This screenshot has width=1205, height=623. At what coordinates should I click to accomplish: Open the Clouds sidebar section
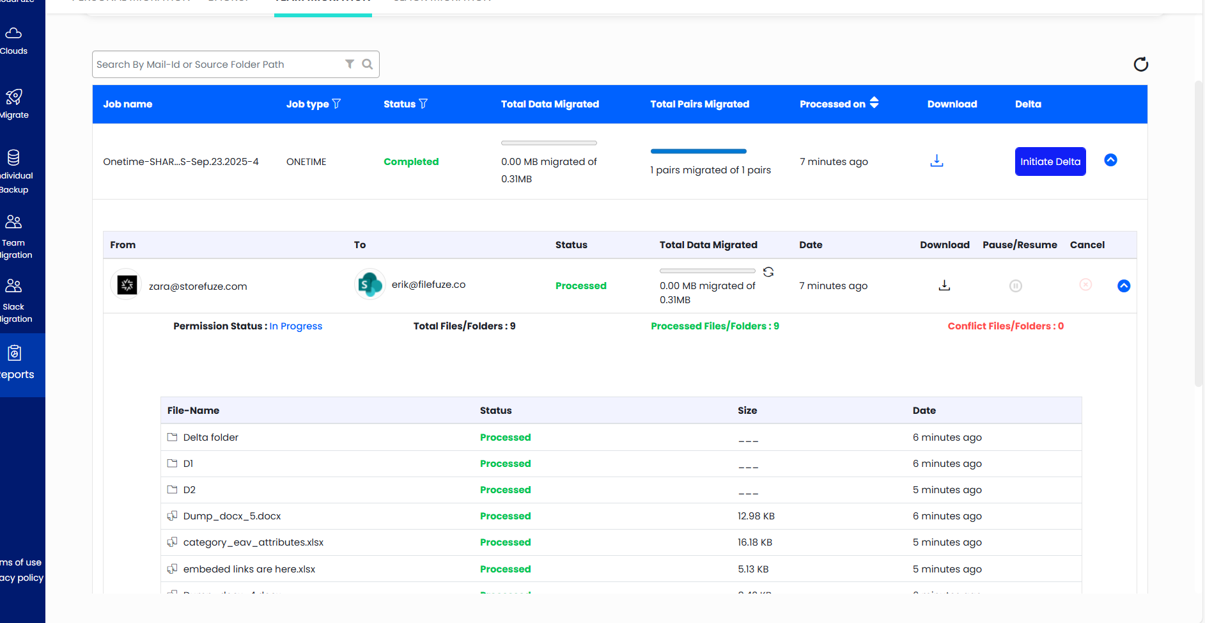pos(14,41)
